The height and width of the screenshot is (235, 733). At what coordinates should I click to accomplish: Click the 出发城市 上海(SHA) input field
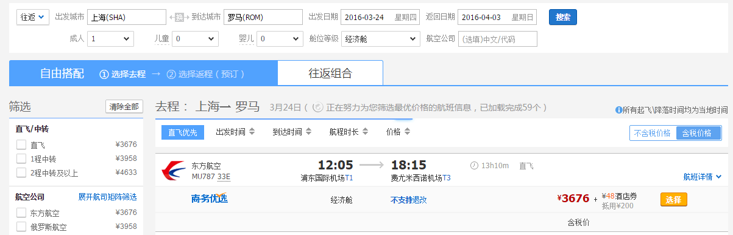point(127,17)
